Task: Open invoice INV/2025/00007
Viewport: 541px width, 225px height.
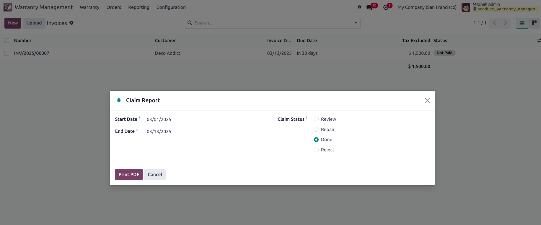Action: tap(32, 53)
